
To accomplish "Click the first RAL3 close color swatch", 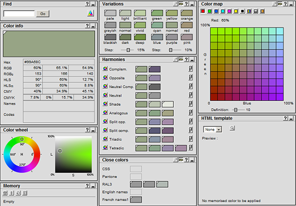I will tap(136, 184).
